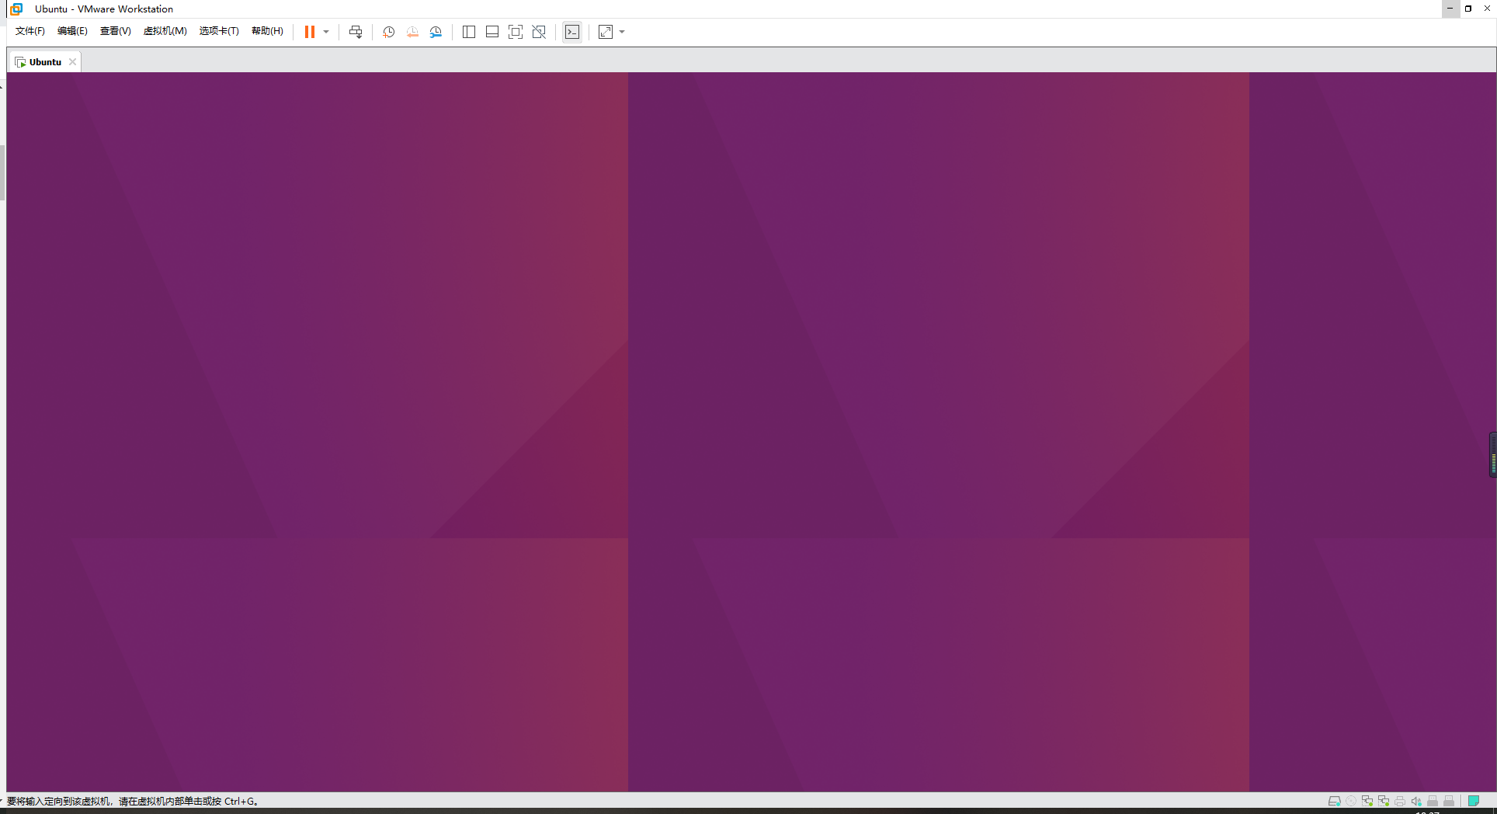Send Ctrl+Alt+Del to the guest
Viewport: 1497px width, 814px height.
356,32
